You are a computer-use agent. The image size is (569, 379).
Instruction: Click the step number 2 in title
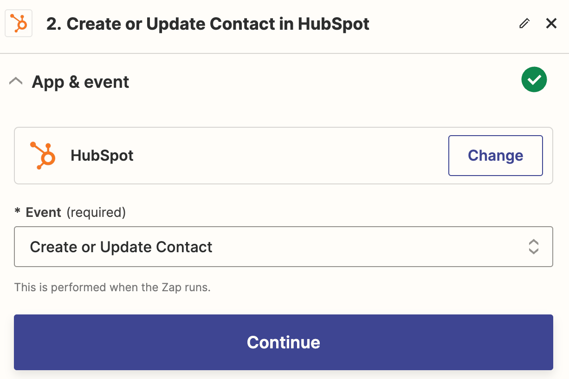52,24
